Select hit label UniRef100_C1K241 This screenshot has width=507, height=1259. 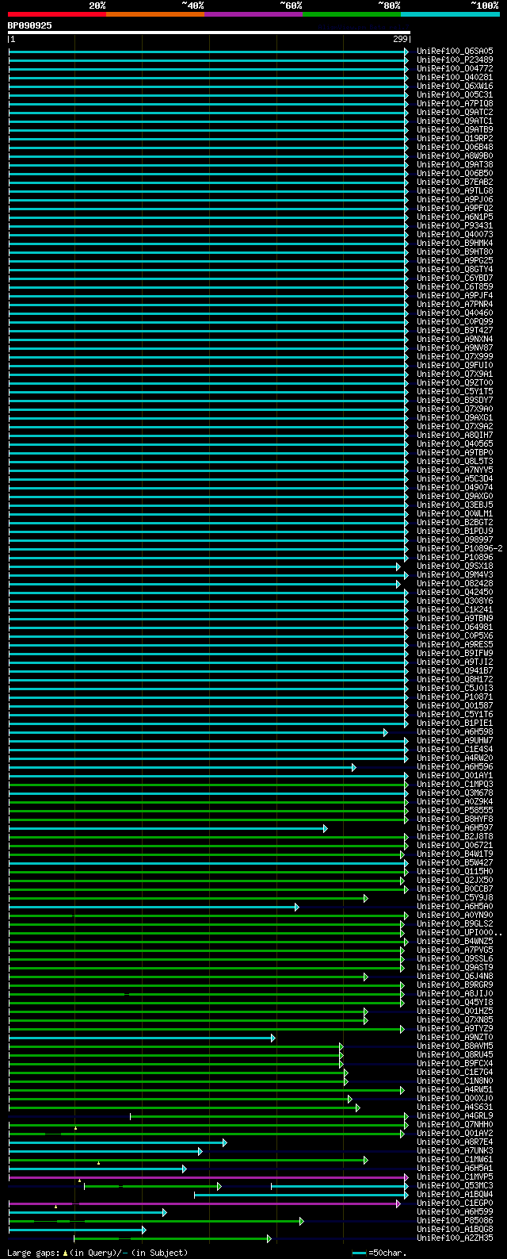[x=455, y=609]
